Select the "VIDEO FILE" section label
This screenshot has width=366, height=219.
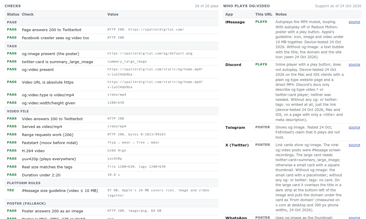tap(18, 111)
